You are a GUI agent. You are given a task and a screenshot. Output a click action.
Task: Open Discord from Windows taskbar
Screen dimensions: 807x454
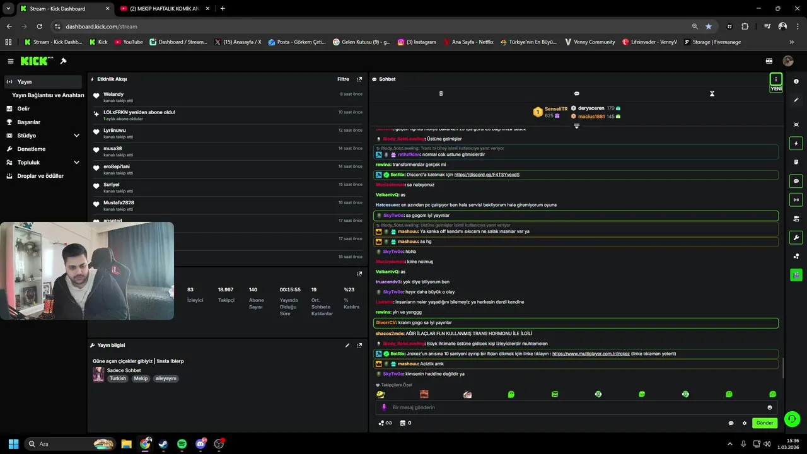[x=200, y=444]
